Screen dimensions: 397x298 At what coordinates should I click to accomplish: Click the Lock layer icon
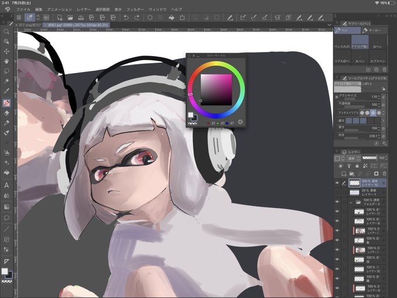click(x=357, y=166)
